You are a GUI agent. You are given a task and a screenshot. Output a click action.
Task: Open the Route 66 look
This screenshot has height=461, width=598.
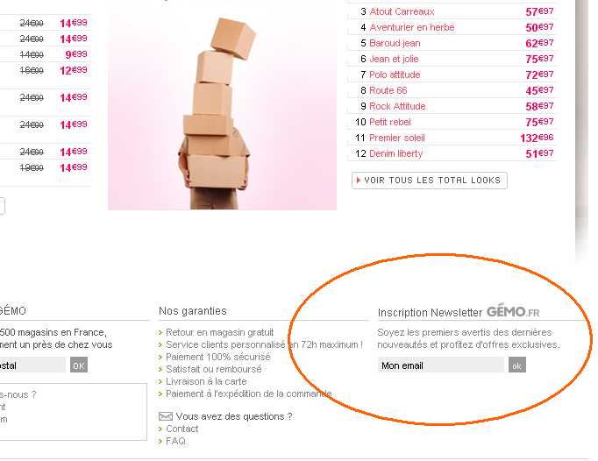click(x=388, y=90)
